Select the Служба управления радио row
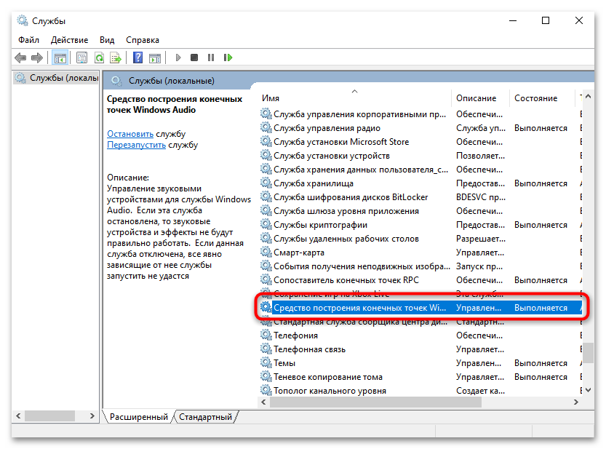The height and width of the screenshot is (449, 606). 420,128
